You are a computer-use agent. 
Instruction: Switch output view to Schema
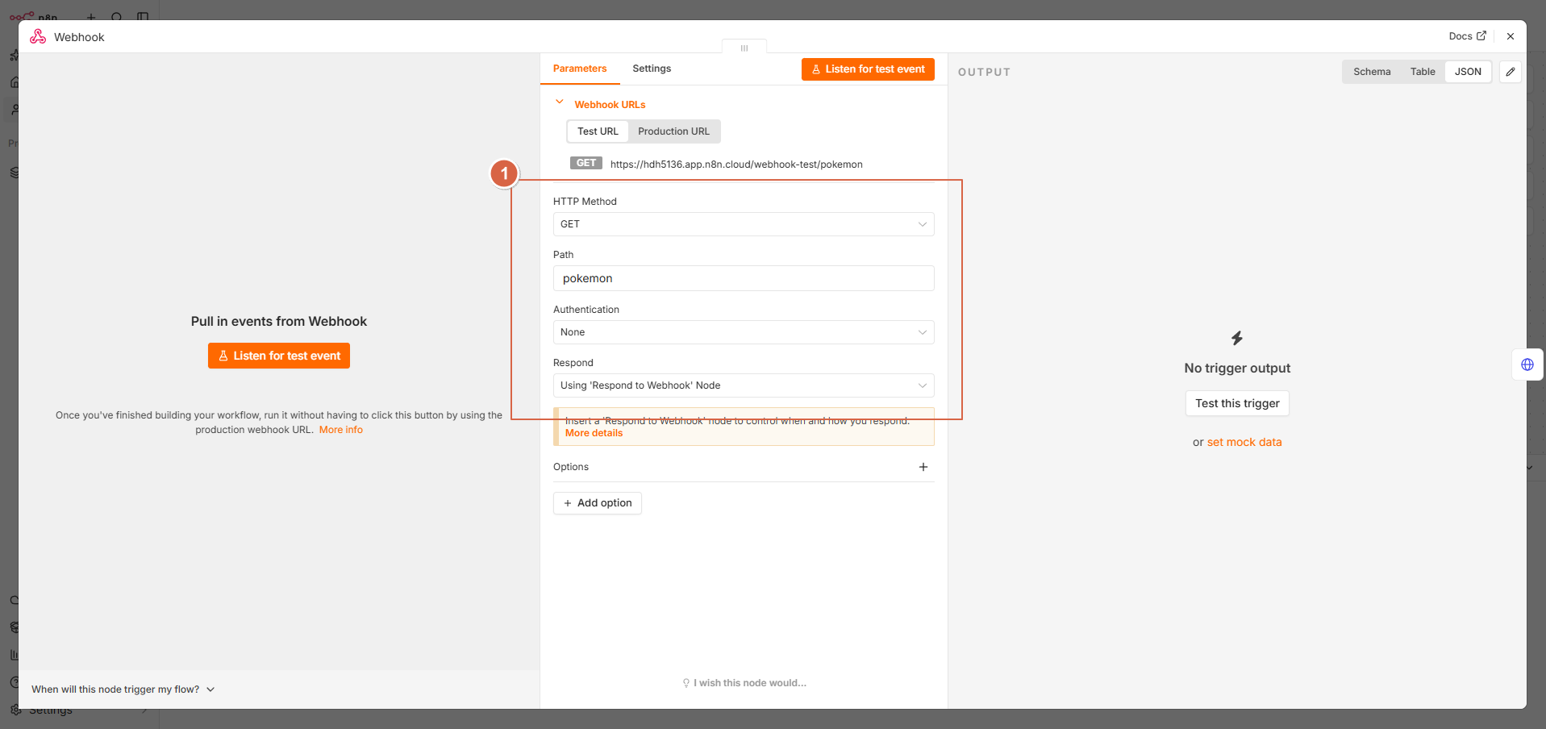click(1372, 72)
